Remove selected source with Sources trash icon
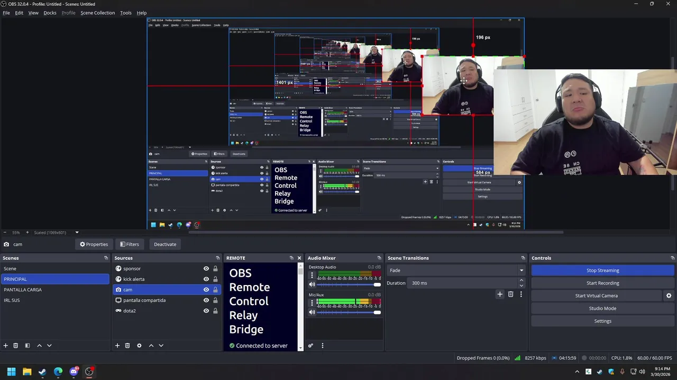The image size is (677, 380). tap(127, 345)
